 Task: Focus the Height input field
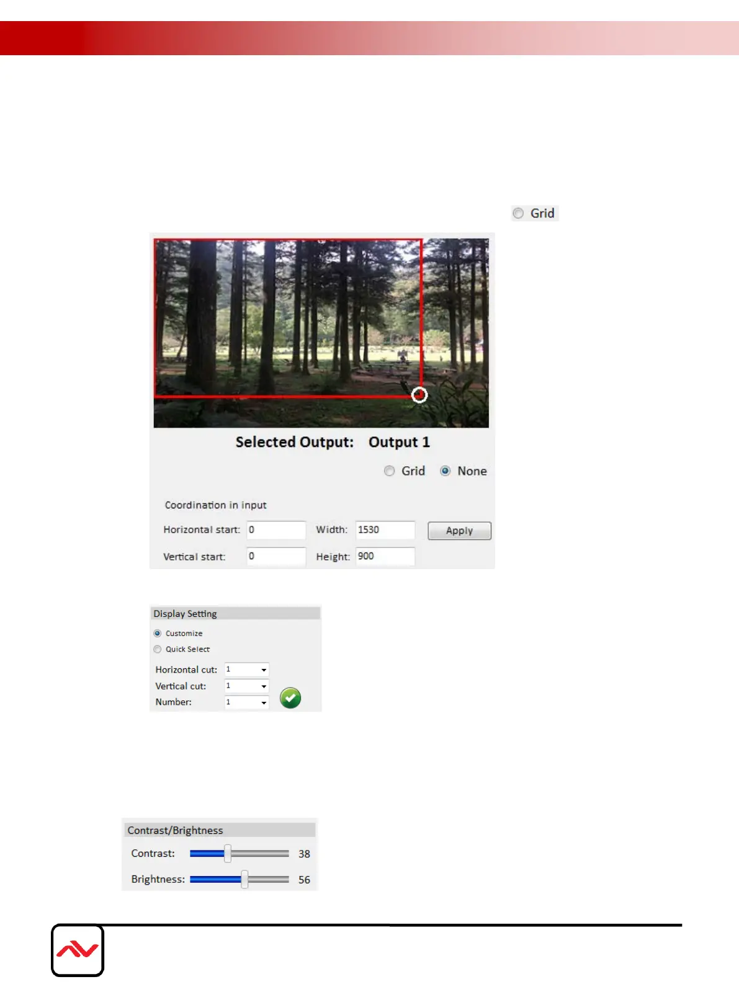385,556
